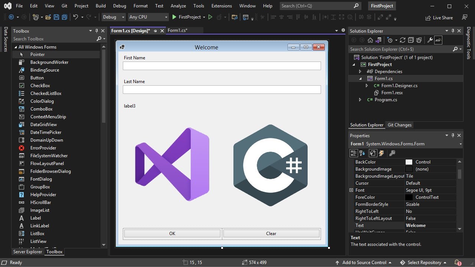Click the BackColor color swatch
Image resolution: width=475 pixels, height=267 pixels.
409,162
